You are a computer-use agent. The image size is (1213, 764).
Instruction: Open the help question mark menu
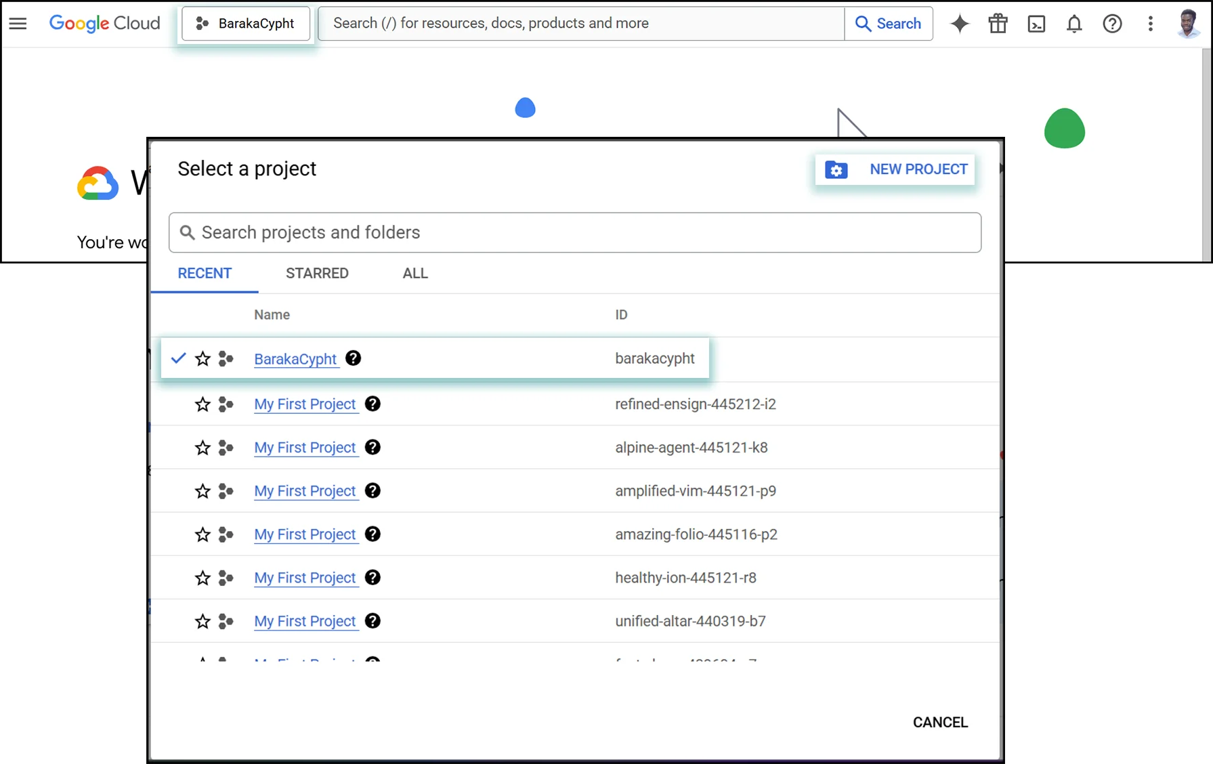pos(1112,24)
